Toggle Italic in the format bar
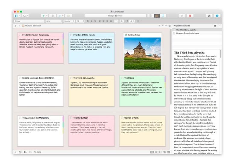 [x=91, y=21]
